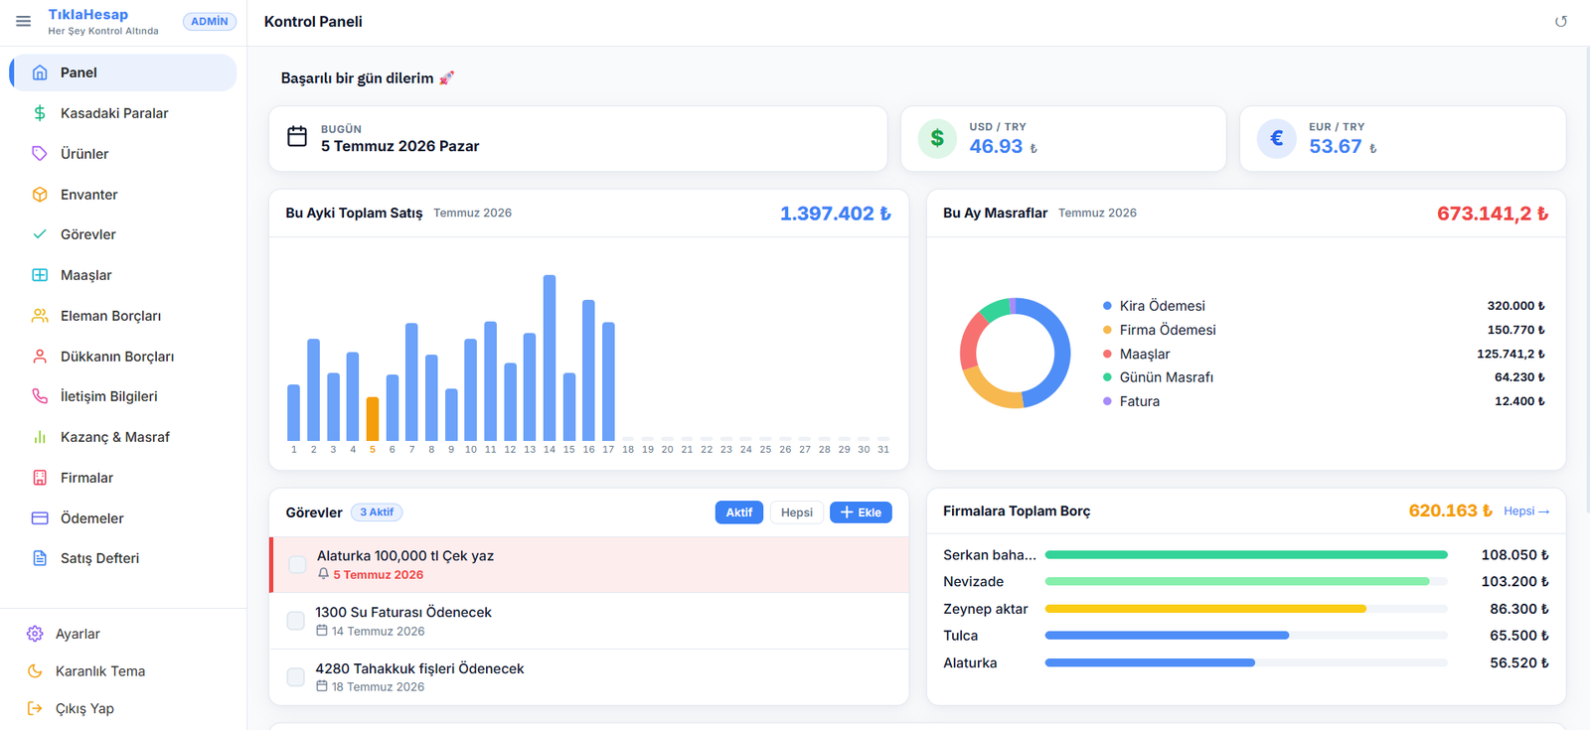This screenshot has height=730, width=1590.
Task: Open Envanter box icon
Action: tap(40, 195)
